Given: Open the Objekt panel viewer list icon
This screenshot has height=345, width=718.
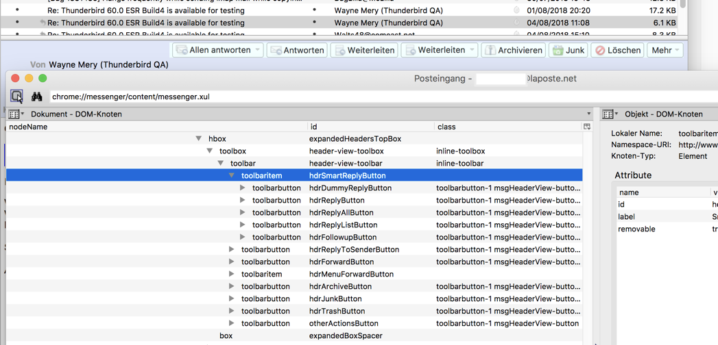Looking at the screenshot, I should (609, 114).
